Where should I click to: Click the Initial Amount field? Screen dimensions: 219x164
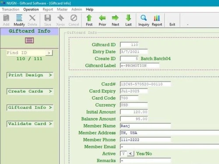tap(134, 112)
